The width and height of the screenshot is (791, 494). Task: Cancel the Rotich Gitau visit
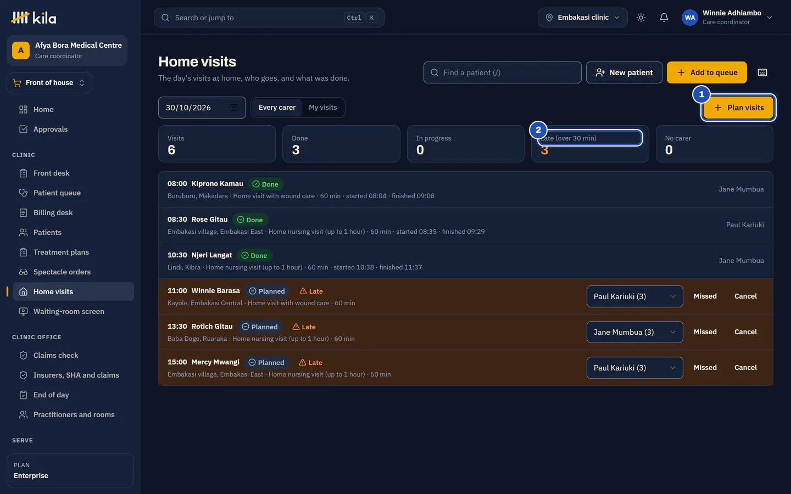pyautogui.click(x=745, y=332)
